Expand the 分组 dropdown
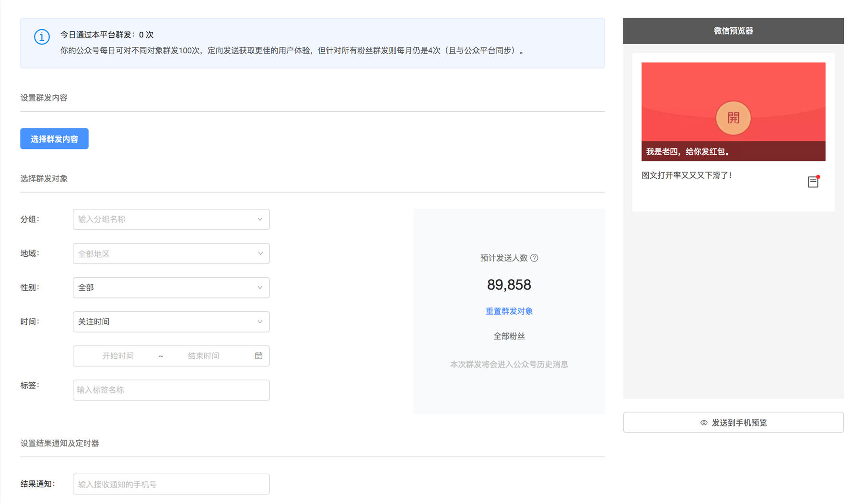 point(171,219)
